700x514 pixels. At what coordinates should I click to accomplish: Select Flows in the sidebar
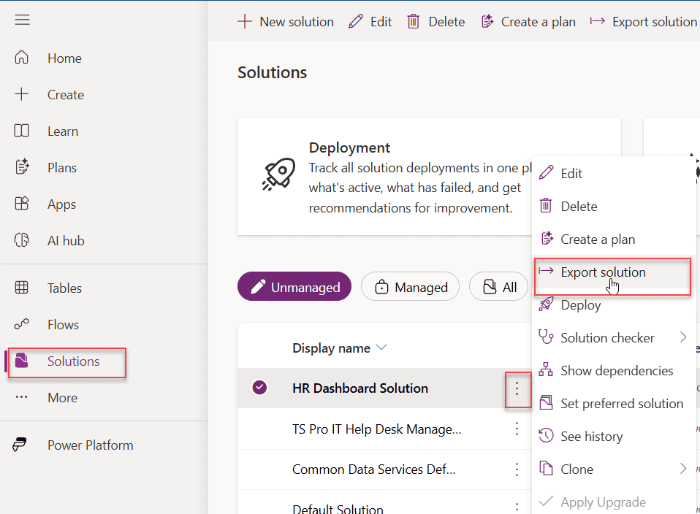[62, 324]
